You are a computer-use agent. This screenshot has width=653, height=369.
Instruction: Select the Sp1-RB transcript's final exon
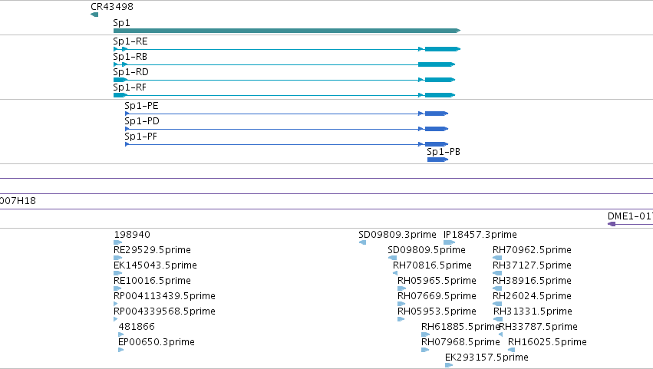[437, 64]
